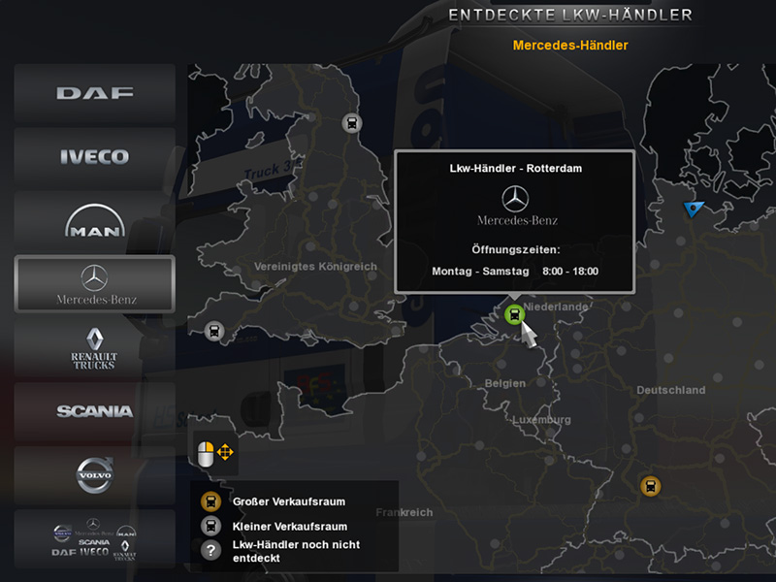This screenshot has width=776, height=582.
Task: Choose Renault Trucks dealer filter
Action: coord(94,348)
